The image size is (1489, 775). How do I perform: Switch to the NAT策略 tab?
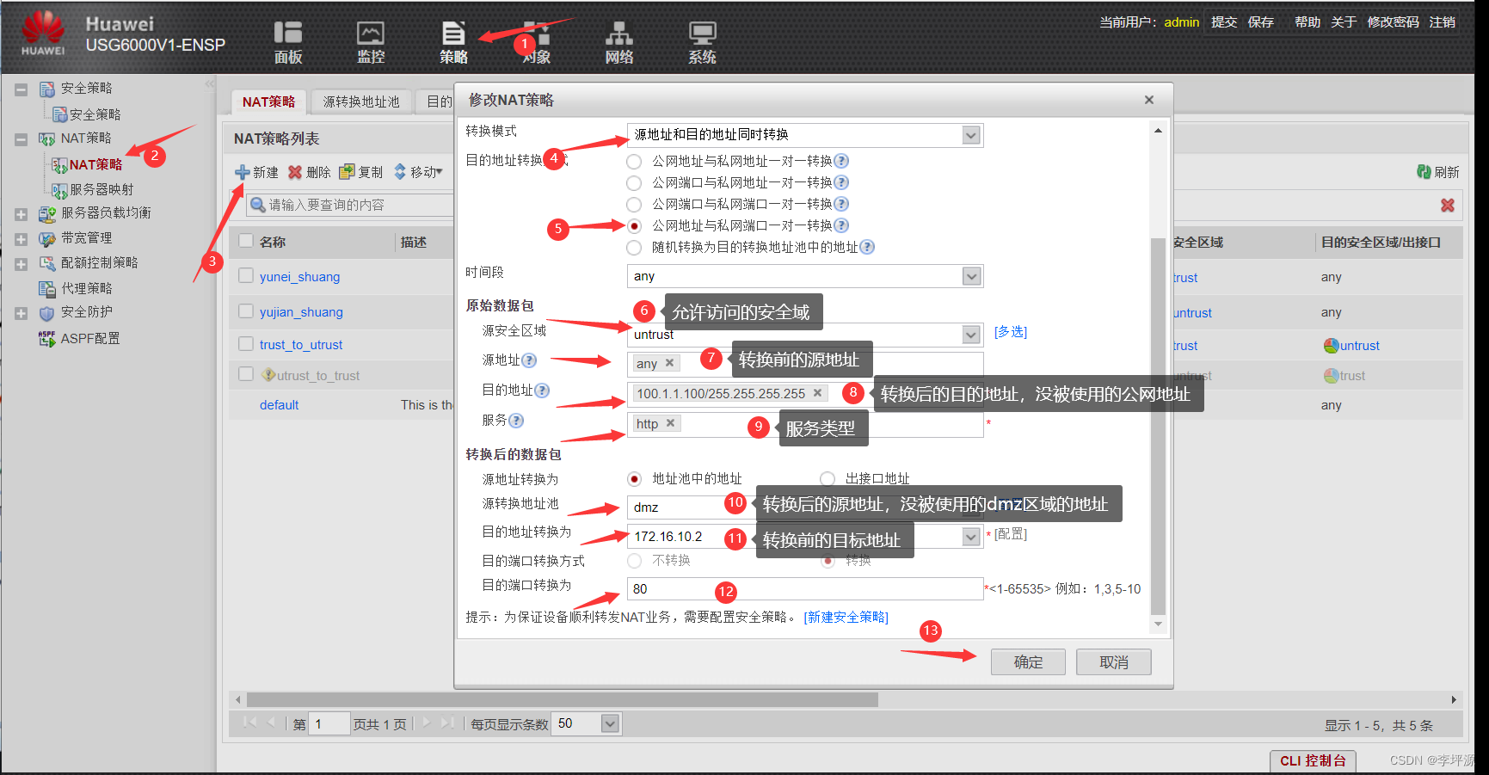(x=268, y=101)
